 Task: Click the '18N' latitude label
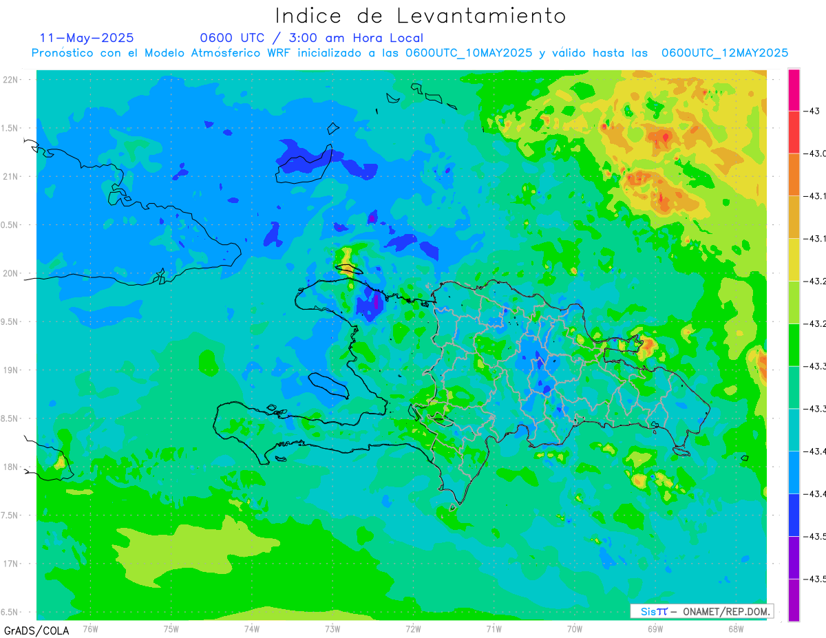tap(10, 467)
